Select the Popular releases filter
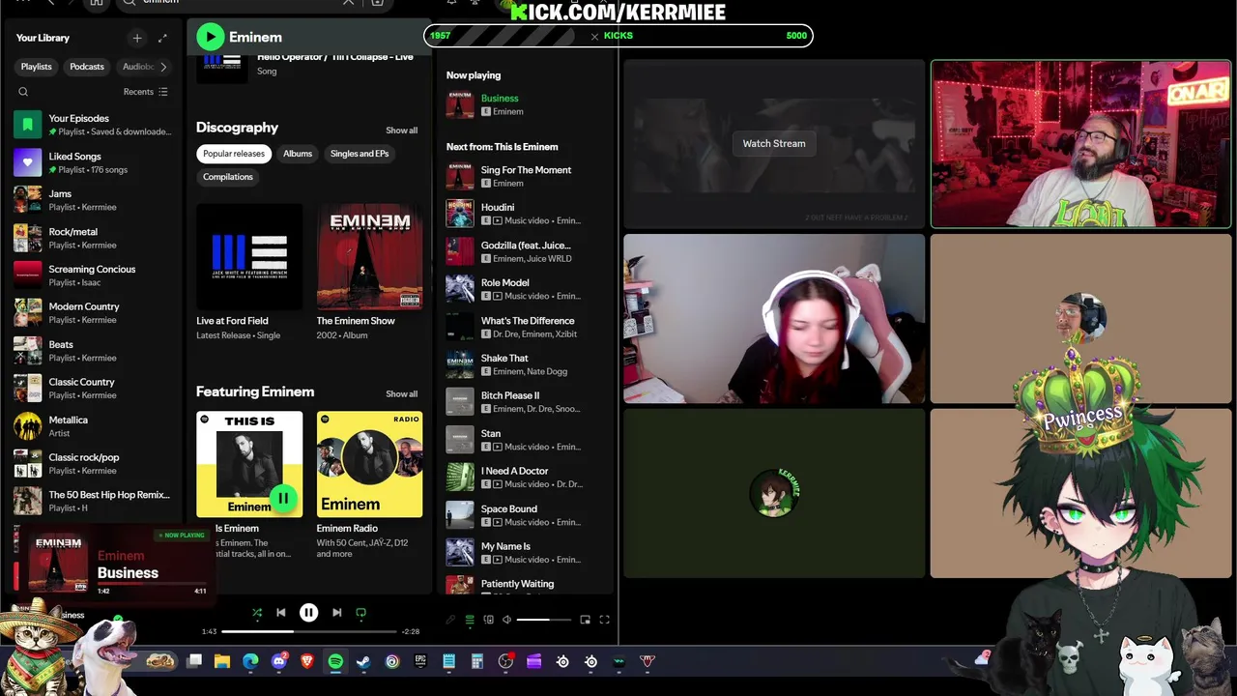 (x=234, y=154)
